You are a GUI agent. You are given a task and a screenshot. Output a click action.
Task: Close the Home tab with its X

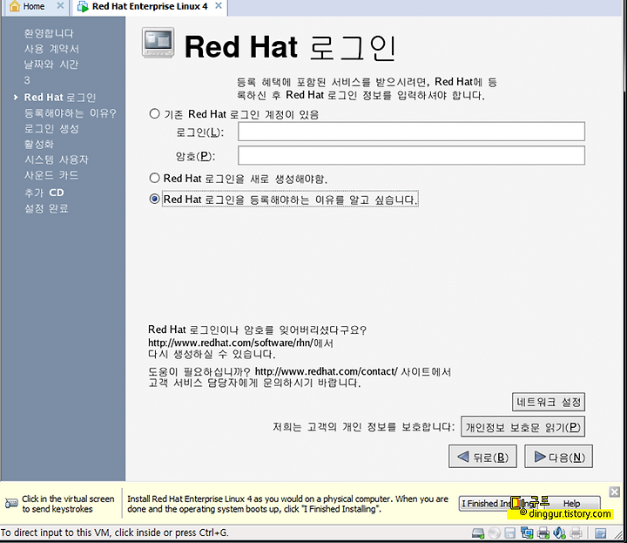tap(60, 5)
